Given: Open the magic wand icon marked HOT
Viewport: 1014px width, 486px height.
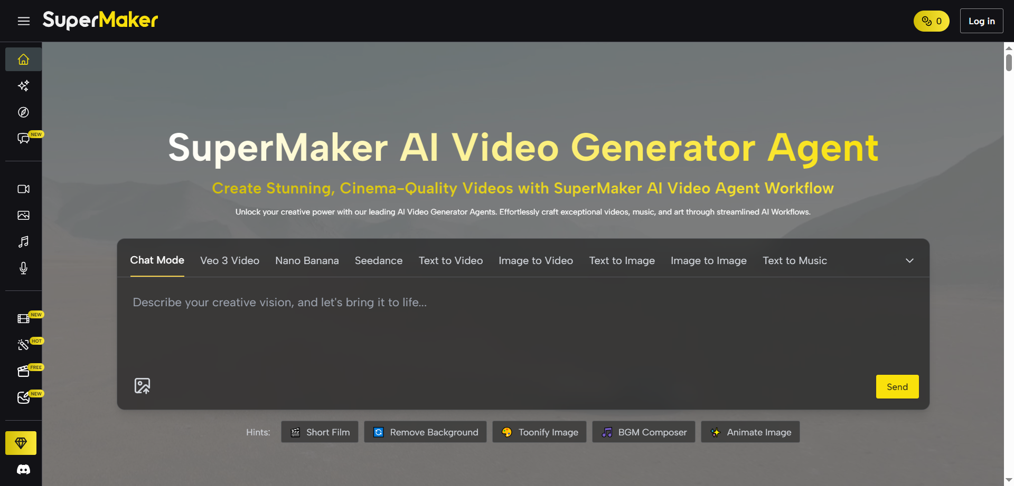Looking at the screenshot, I should (x=23, y=345).
